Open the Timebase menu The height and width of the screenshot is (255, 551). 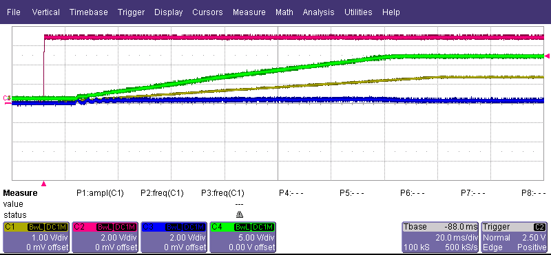[x=89, y=12]
